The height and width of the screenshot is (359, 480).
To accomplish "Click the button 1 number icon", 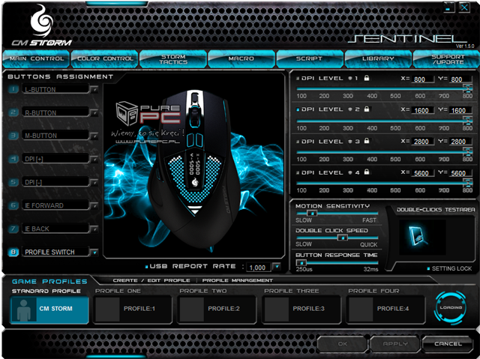I will point(13,89).
